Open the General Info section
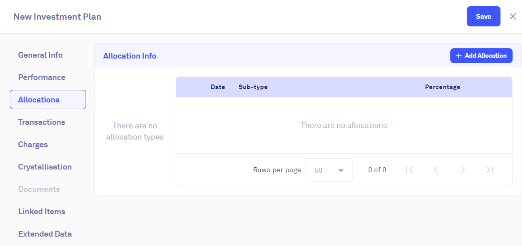Image resolution: width=522 pixels, height=246 pixels. tap(40, 55)
